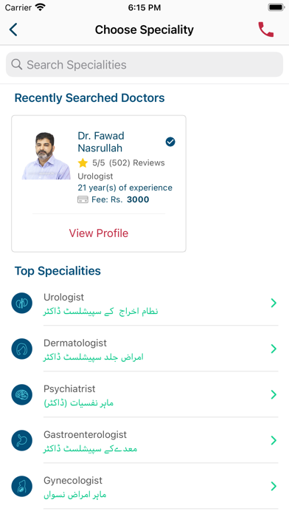The width and height of the screenshot is (289, 514).
Task: Tap the Gynecologist icon
Action: [21, 487]
